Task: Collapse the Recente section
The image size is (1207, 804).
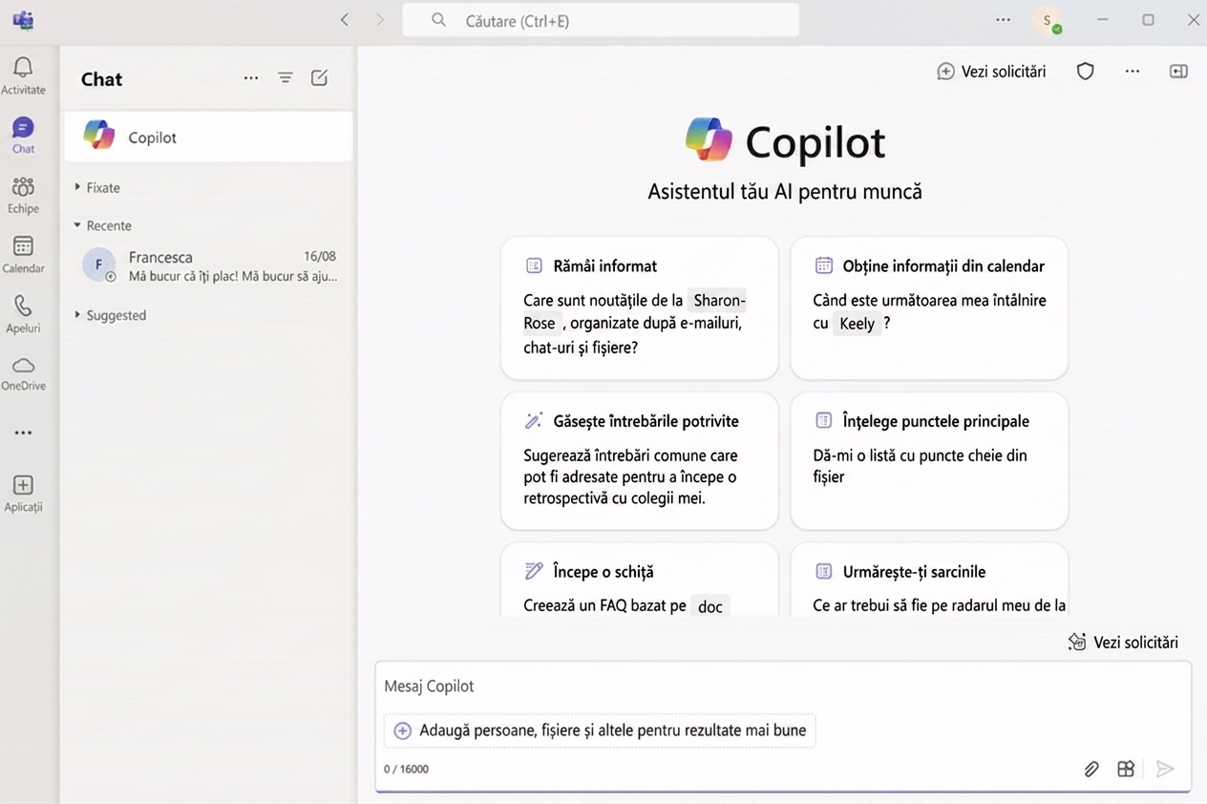Action: (103, 225)
